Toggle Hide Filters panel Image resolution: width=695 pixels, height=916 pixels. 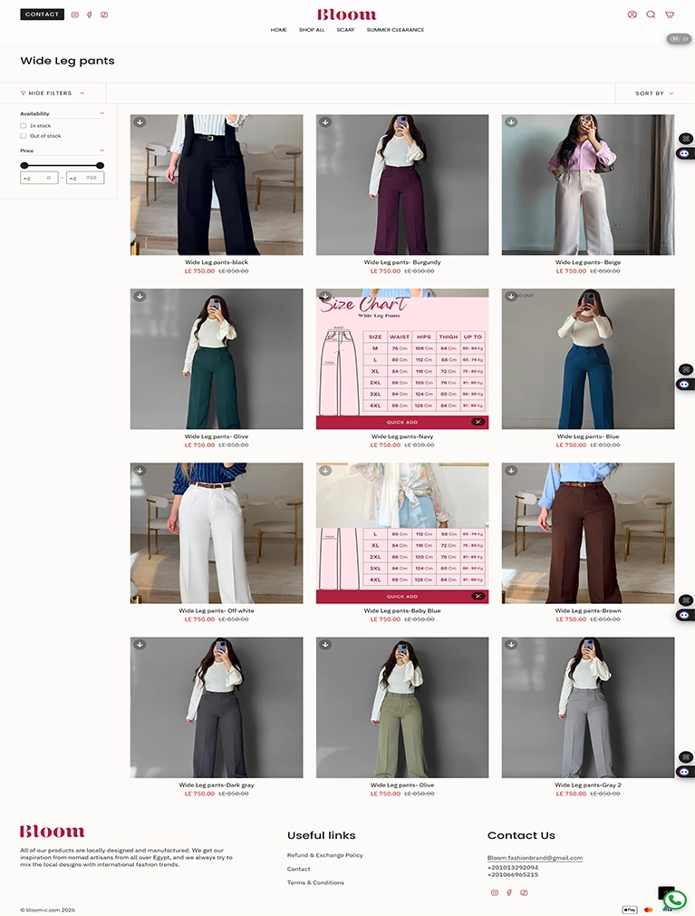pos(53,93)
